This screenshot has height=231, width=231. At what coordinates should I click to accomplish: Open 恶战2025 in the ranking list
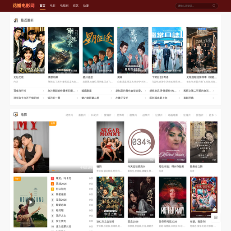coord(61,184)
